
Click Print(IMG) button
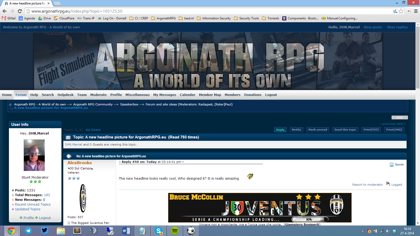tap(394, 130)
